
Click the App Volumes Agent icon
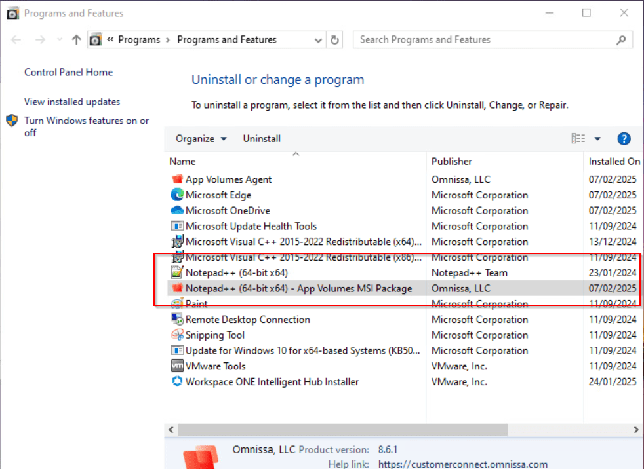176,179
